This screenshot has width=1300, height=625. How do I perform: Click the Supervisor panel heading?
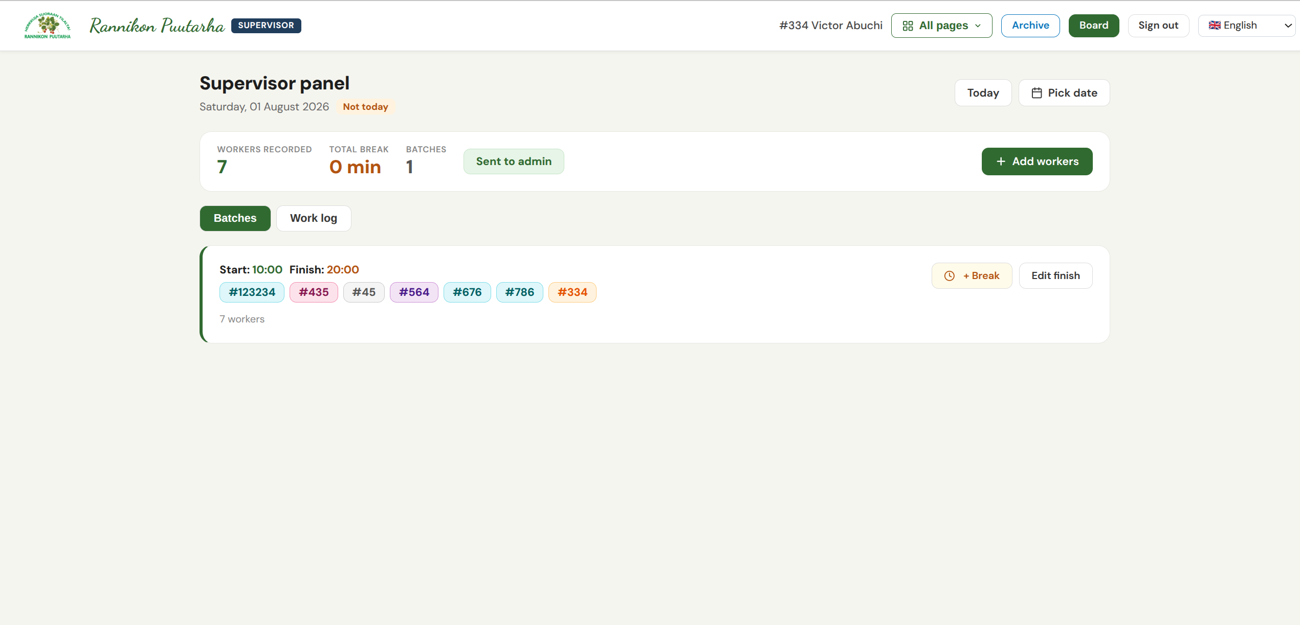274,83
